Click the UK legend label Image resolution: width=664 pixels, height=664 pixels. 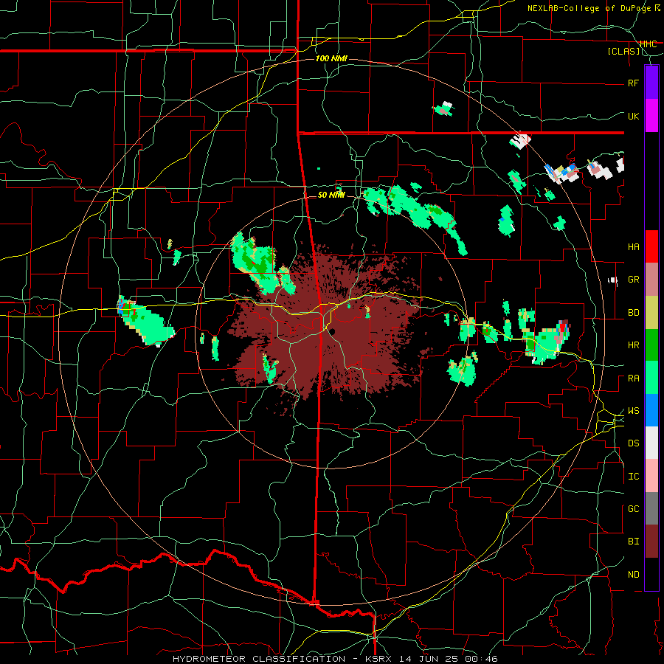(x=633, y=116)
